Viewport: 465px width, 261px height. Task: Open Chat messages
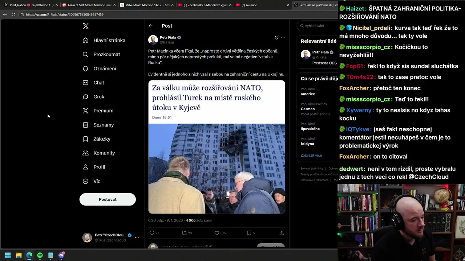tap(93, 83)
